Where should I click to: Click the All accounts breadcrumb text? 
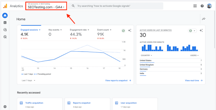[33, 4]
